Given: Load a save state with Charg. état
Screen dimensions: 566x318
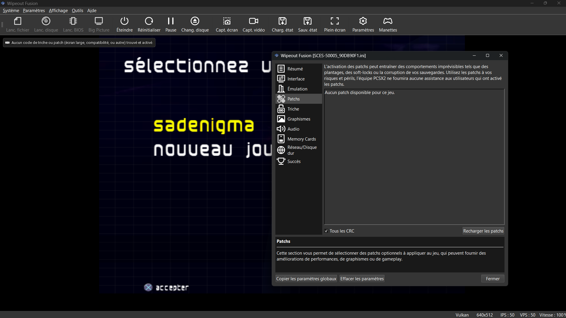Looking at the screenshot, I should (282, 24).
